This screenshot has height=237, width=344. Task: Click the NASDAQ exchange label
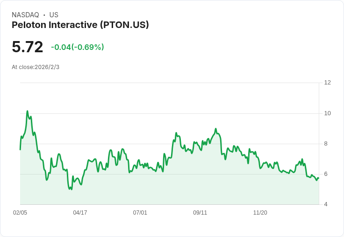(x=25, y=15)
